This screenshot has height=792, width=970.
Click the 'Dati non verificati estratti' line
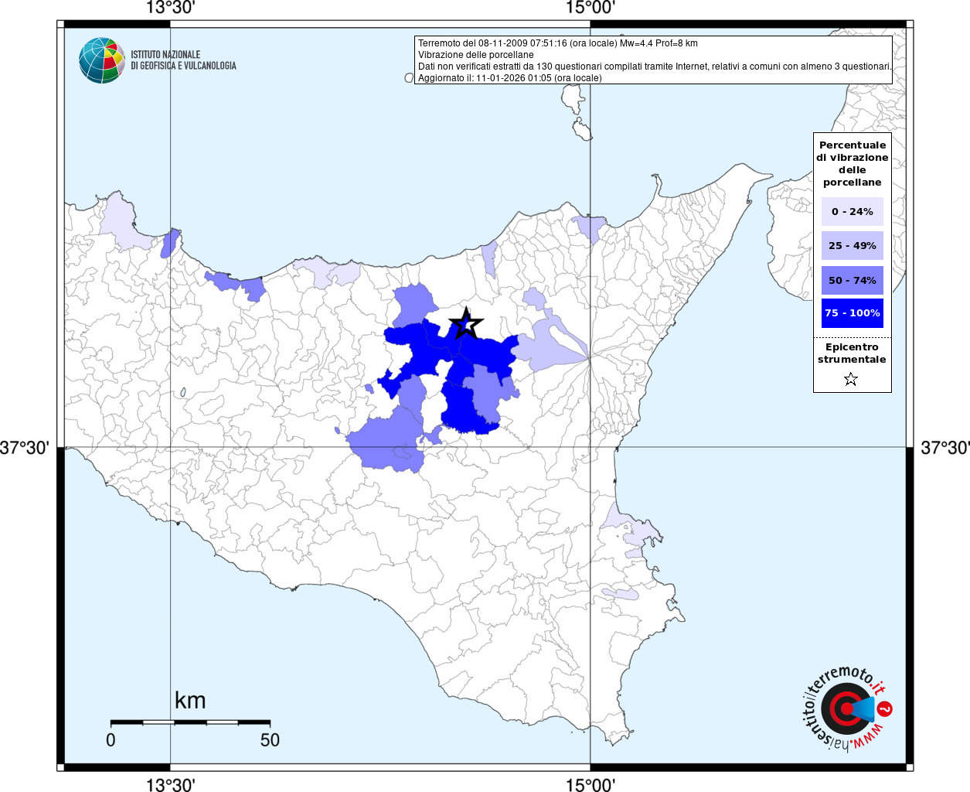coord(655,67)
